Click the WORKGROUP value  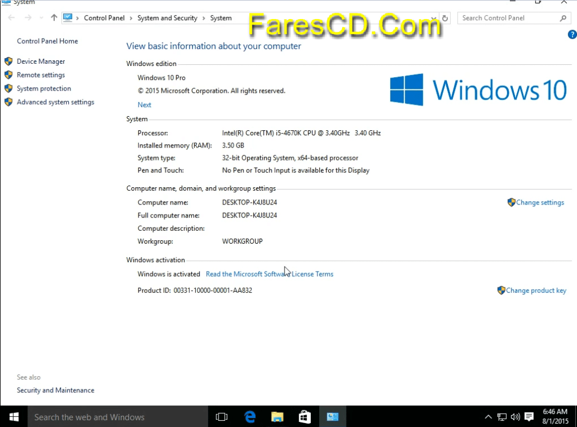[x=242, y=241]
